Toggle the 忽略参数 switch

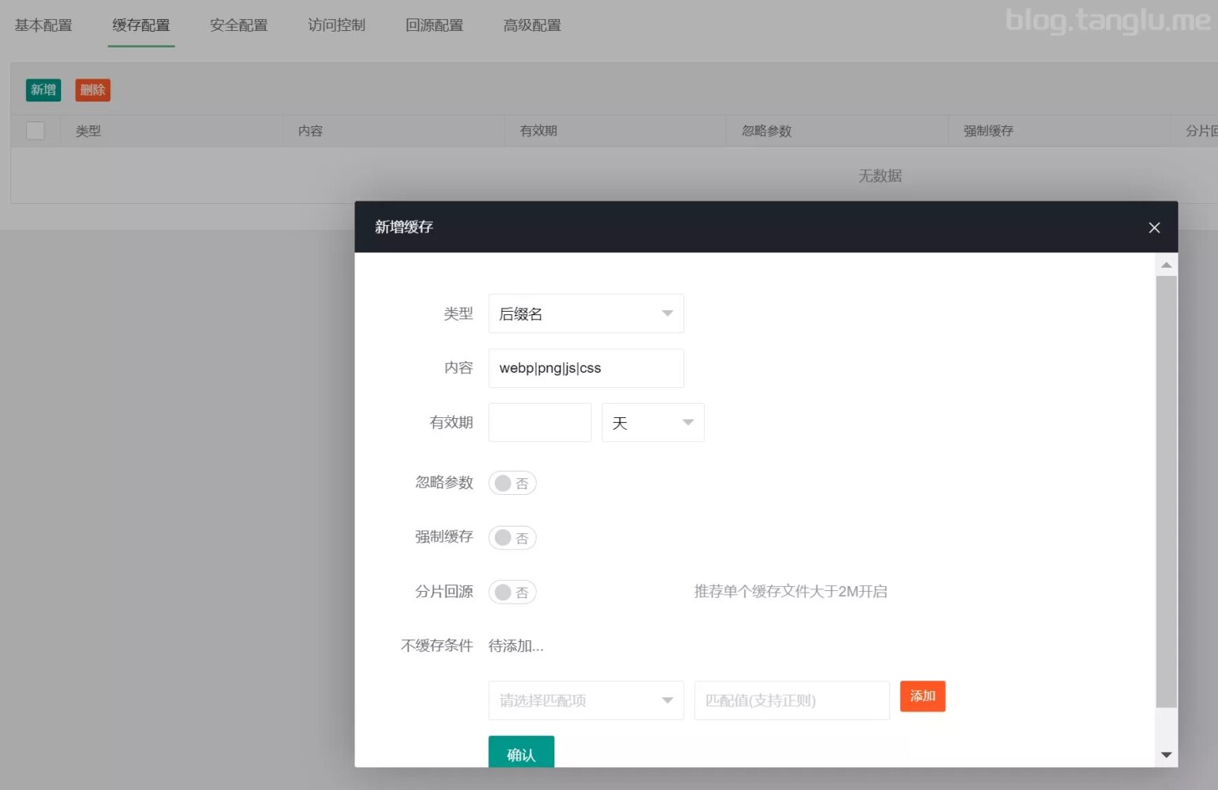pos(511,482)
